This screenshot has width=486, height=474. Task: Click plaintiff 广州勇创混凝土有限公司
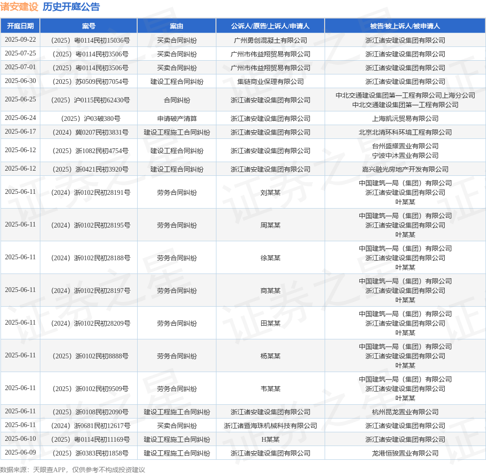tap(270, 40)
